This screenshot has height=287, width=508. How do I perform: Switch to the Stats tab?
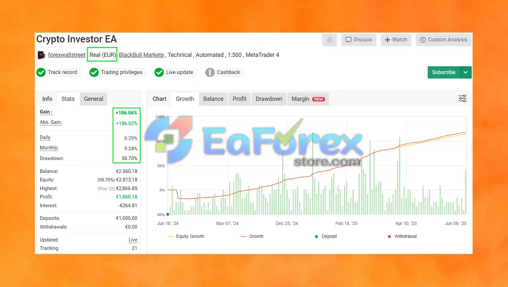68,99
